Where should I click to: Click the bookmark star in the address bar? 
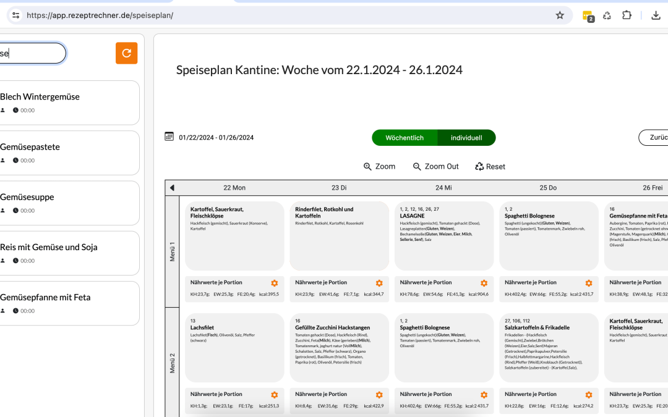point(559,15)
